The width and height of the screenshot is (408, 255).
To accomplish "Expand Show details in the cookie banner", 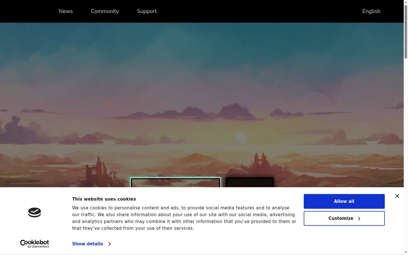I will pyautogui.click(x=92, y=244).
